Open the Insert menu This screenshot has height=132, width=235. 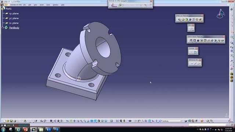41,5
